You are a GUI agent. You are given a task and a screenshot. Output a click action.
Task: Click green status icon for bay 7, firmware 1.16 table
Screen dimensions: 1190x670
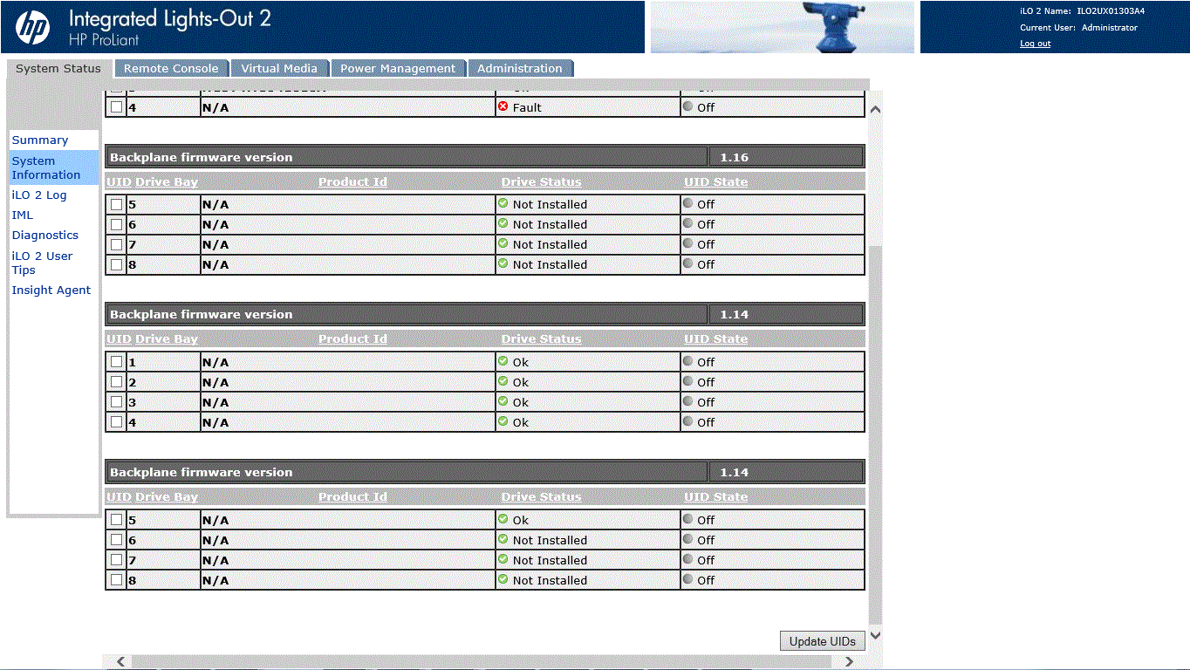(x=503, y=243)
